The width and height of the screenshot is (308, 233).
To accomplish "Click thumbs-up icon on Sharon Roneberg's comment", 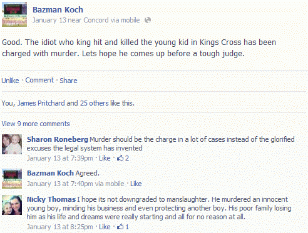I will tap(120, 158).
